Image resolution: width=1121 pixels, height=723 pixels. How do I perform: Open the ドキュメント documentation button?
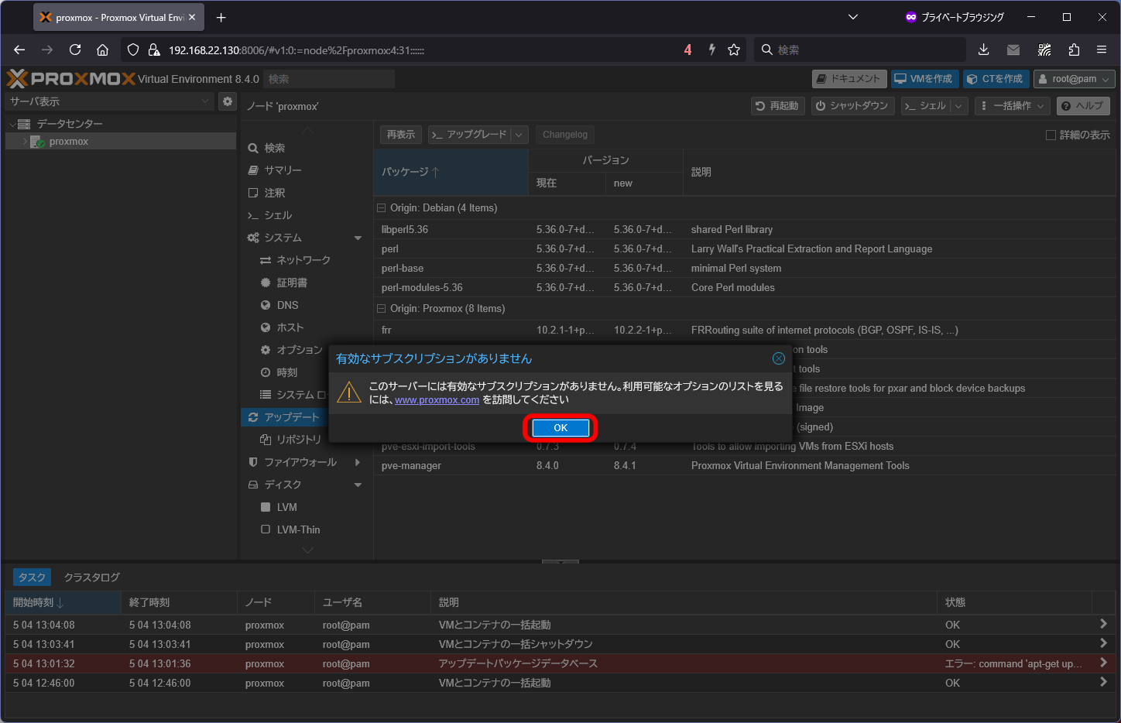(x=849, y=79)
